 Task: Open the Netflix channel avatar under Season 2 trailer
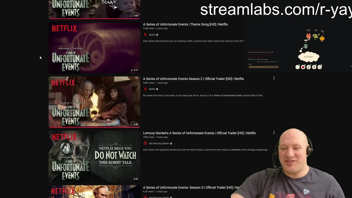point(145,89)
